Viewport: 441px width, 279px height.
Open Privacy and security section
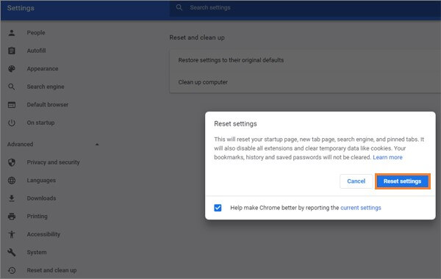pyautogui.click(x=53, y=162)
